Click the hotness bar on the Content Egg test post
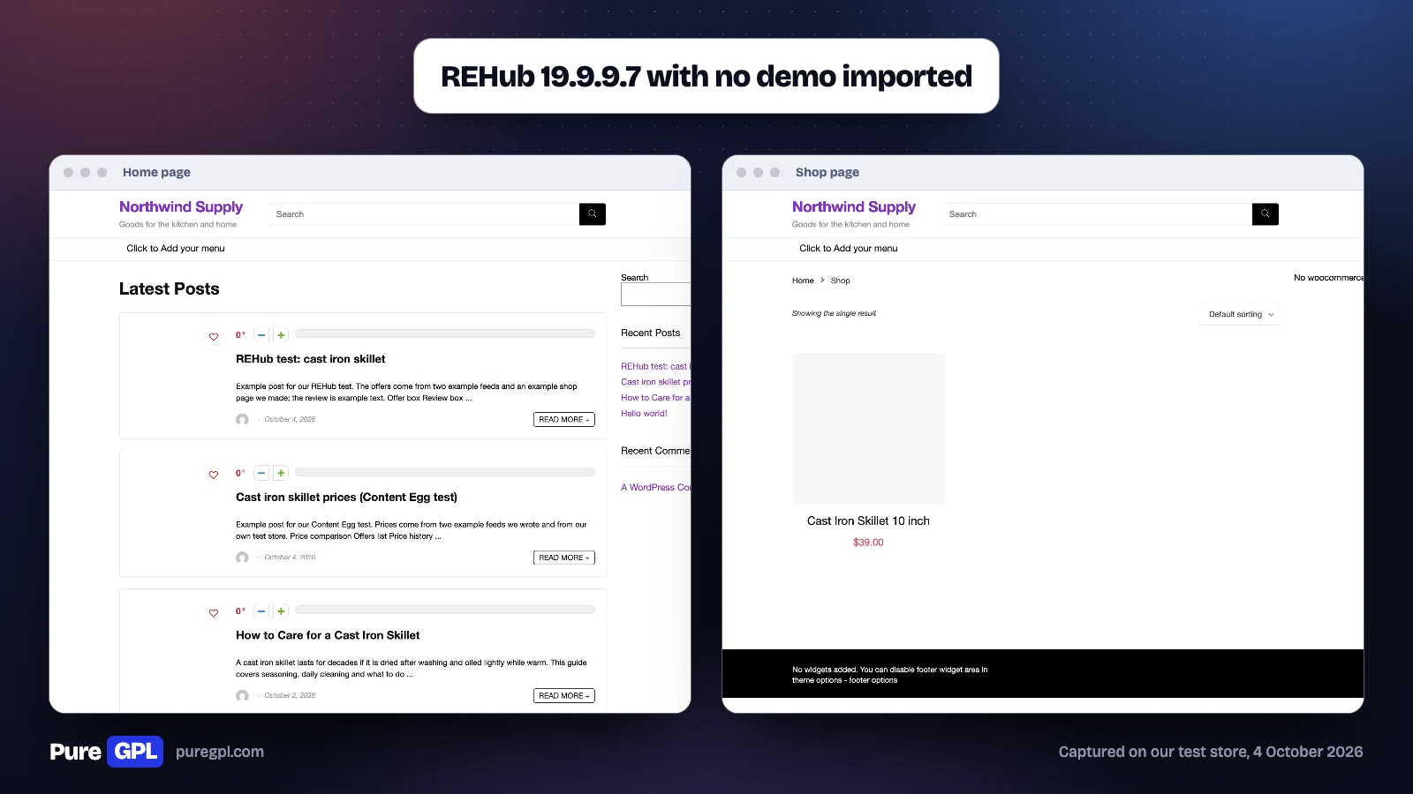1413x794 pixels. tap(445, 472)
